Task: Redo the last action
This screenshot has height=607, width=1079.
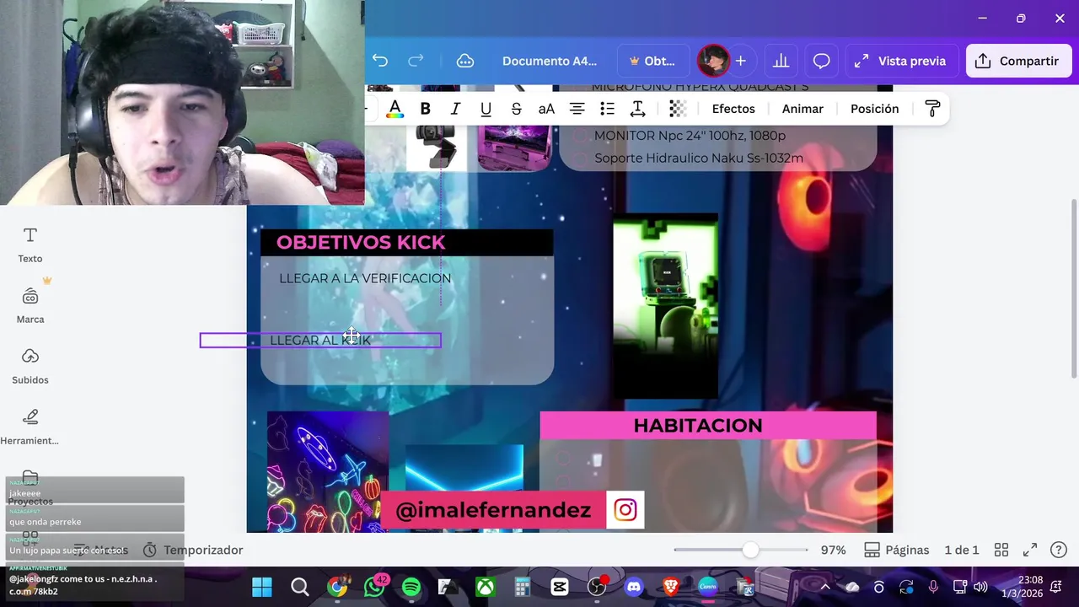Action: 416,61
